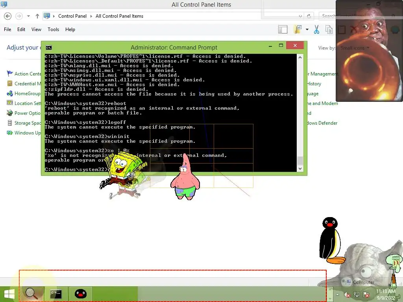Click the Storage Spaces drives icon
This screenshot has height=302, width=403.
coord(10,123)
